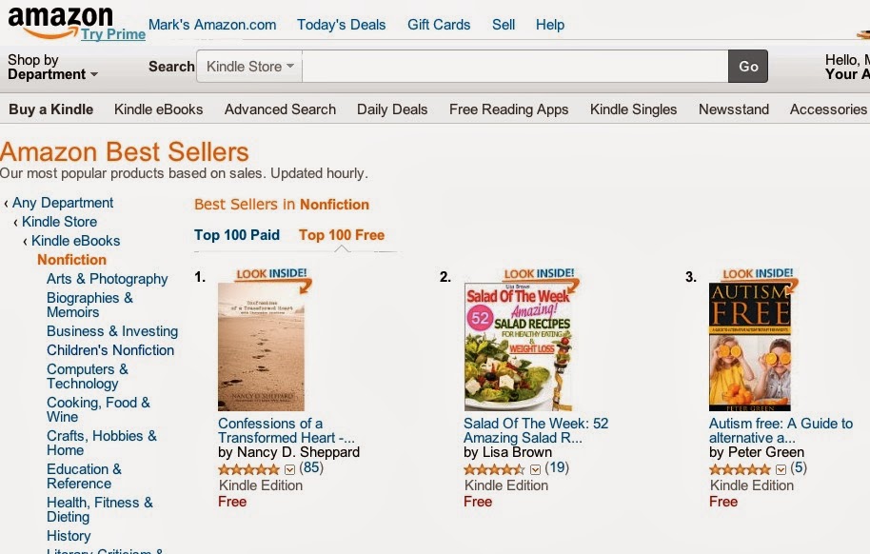Click star rating of Confessions book
This screenshot has height=554, width=870.
(x=250, y=469)
